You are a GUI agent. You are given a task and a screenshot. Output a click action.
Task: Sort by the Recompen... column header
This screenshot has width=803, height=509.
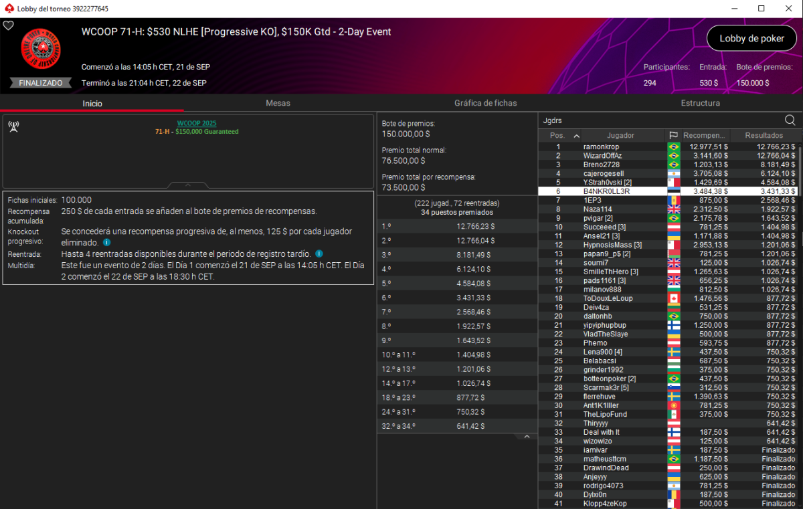(705, 135)
